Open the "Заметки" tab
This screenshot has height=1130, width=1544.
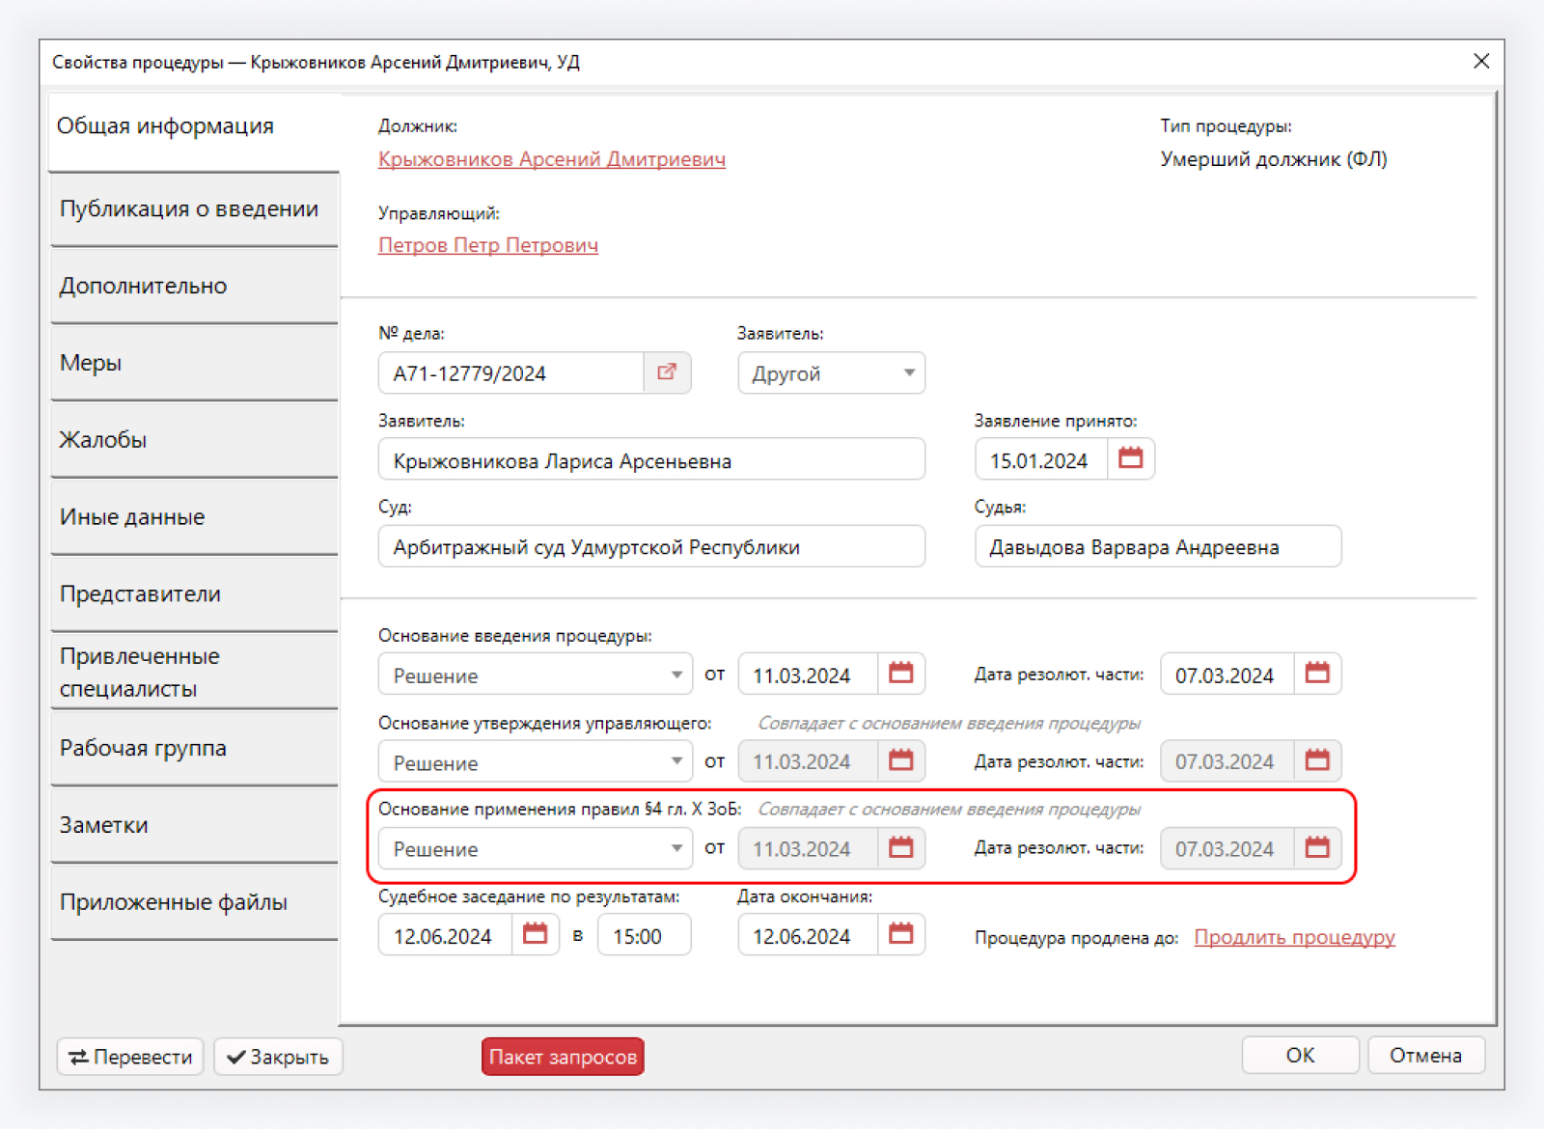(194, 826)
